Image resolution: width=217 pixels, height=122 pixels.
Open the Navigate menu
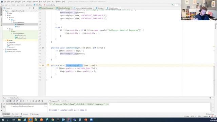point(18,2)
